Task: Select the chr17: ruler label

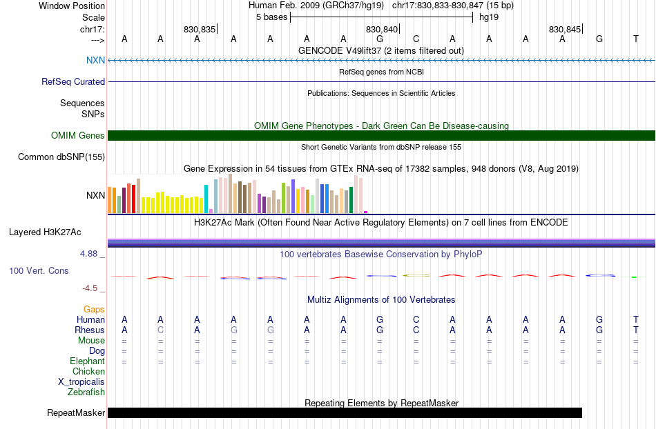Action: pyautogui.click(x=92, y=29)
